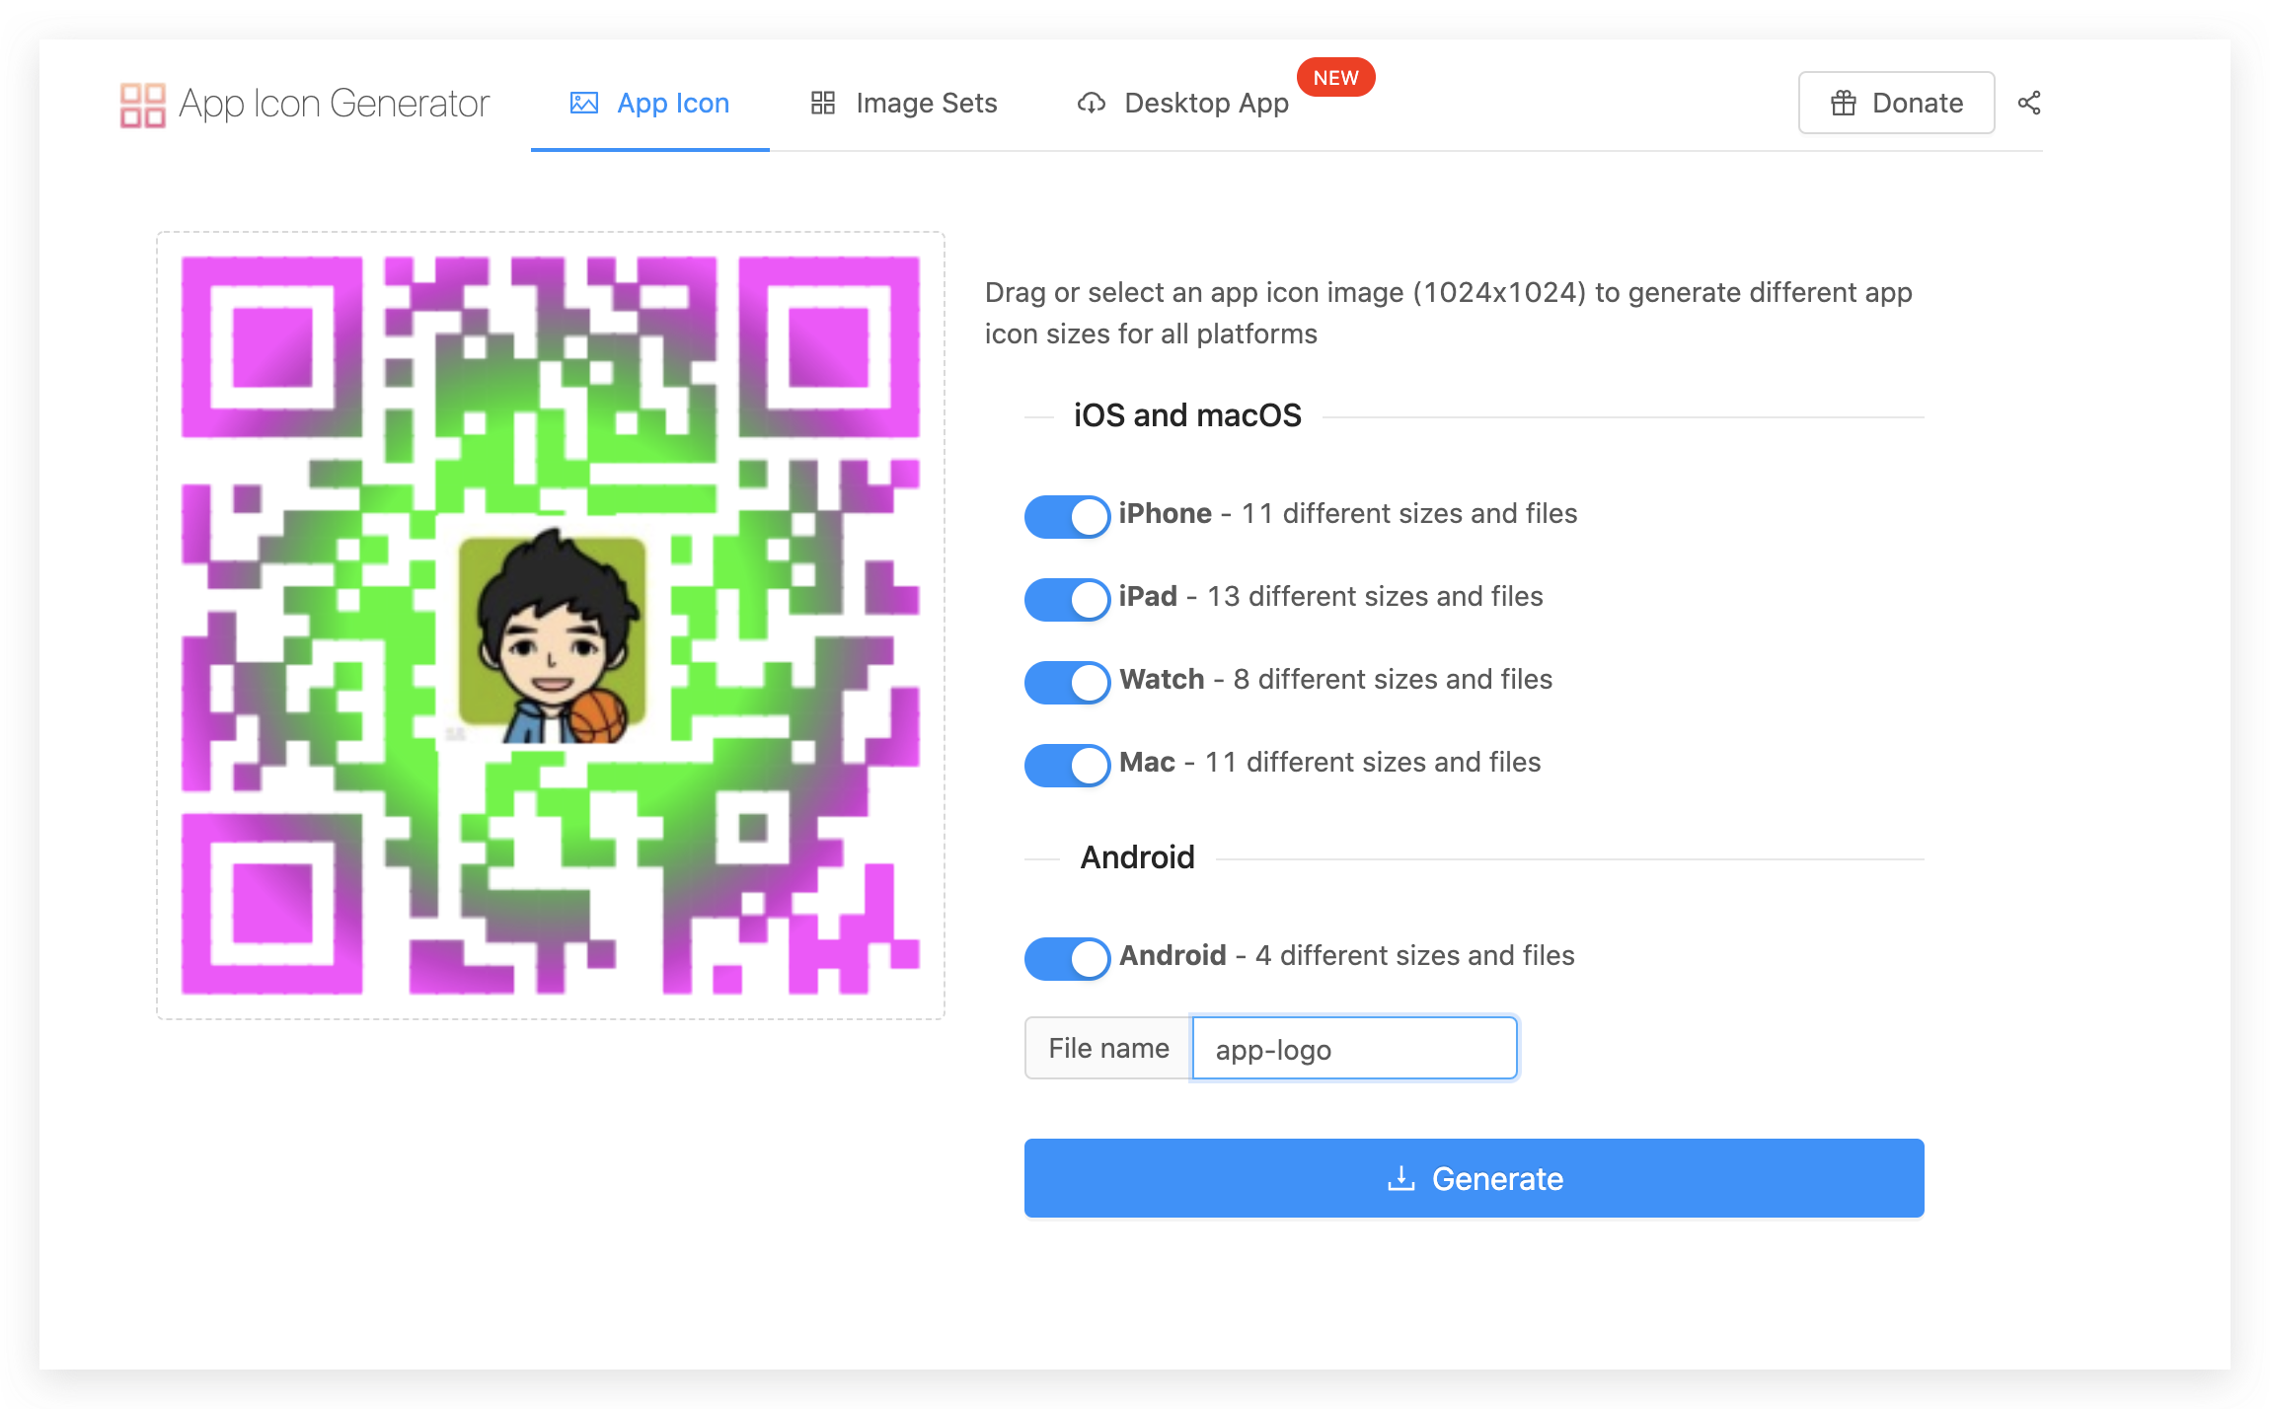Click the cloud download icon on Desktop App
Image resolution: width=2270 pixels, height=1409 pixels.
[x=1091, y=103]
